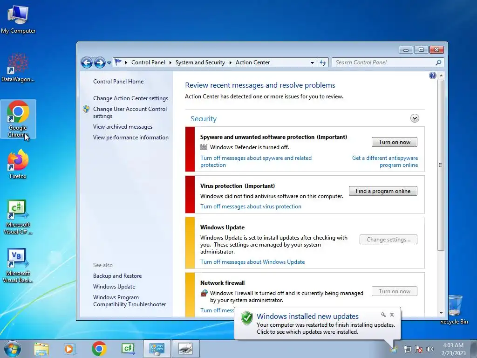Image resolution: width=477 pixels, height=358 pixels.
Task: Open the recent pages dropdown arrow
Action: pos(109,63)
